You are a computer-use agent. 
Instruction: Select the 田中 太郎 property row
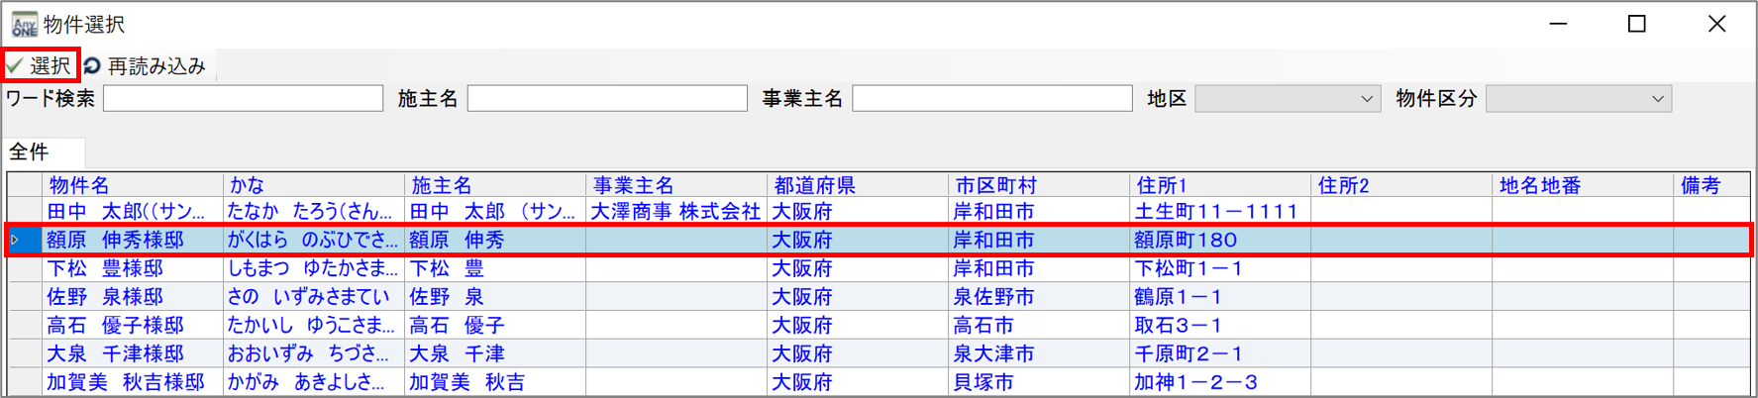tap(126, 212)
